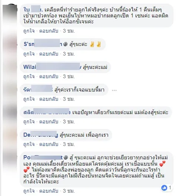Reply to the Wilai comment

pos(49,76)
